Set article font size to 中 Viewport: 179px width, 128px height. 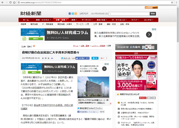coord(46,58)
